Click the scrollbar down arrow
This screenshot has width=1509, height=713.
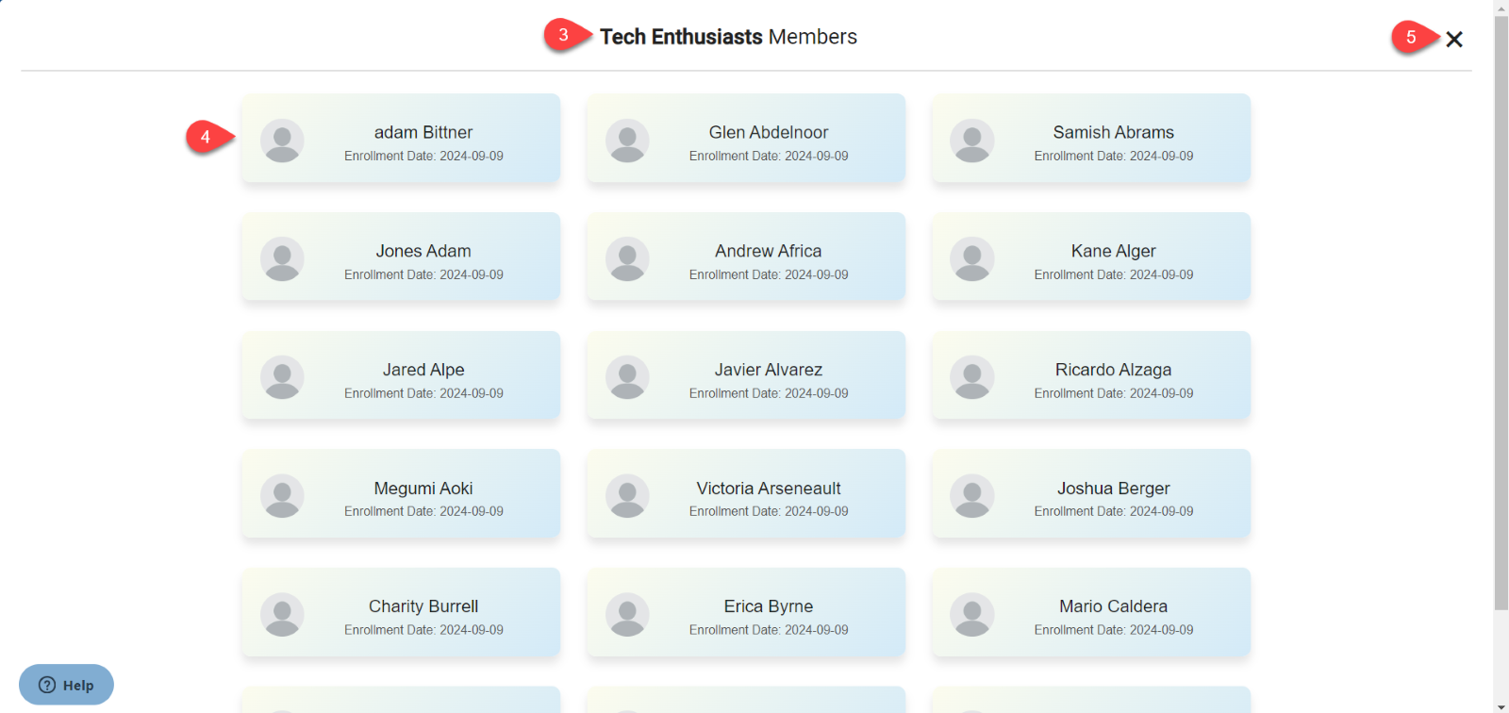coord(1501,705)
